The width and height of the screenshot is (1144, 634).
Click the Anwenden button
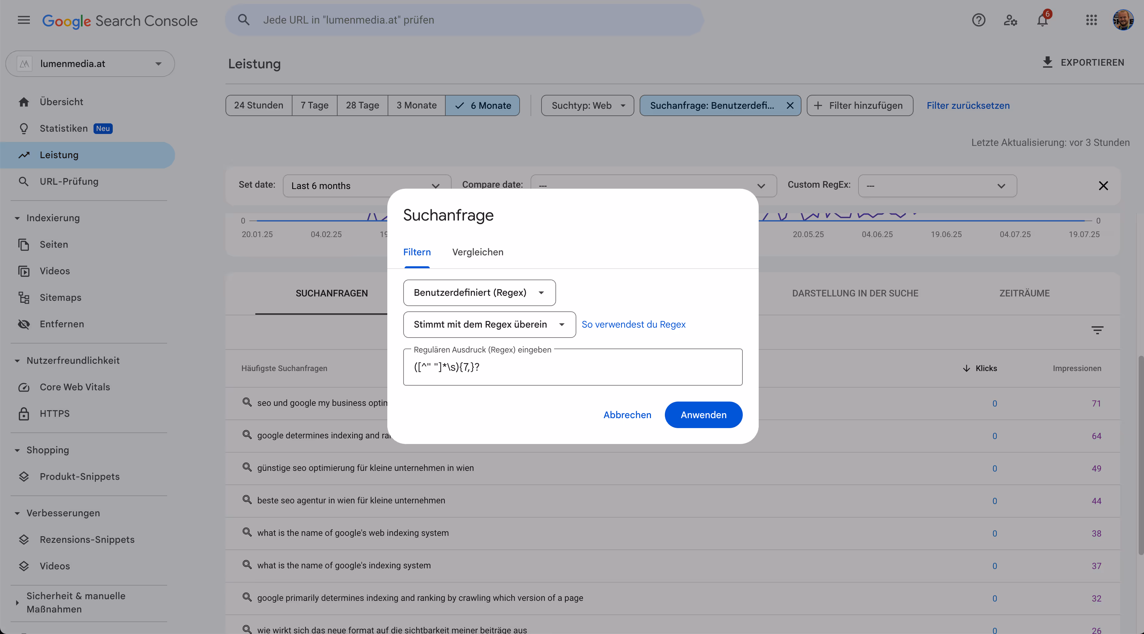pos(703,415)
